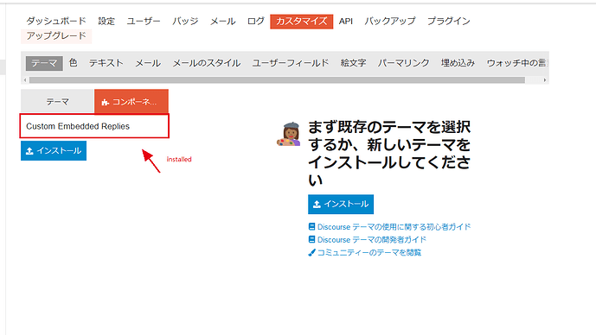
Task: Click the book icon beside 開発者ガイド
Action: 311,239
